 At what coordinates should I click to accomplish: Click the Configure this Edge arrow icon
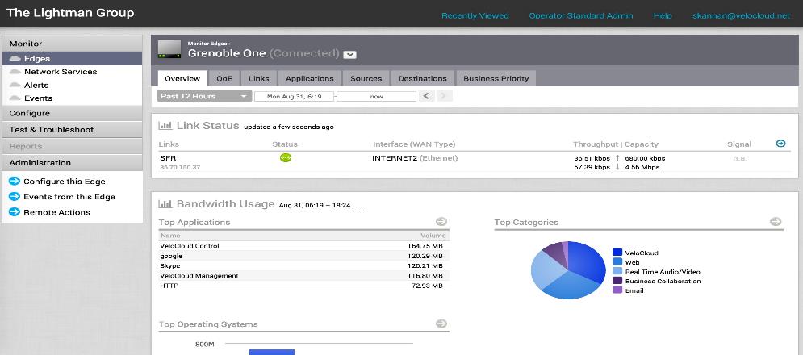15,182
